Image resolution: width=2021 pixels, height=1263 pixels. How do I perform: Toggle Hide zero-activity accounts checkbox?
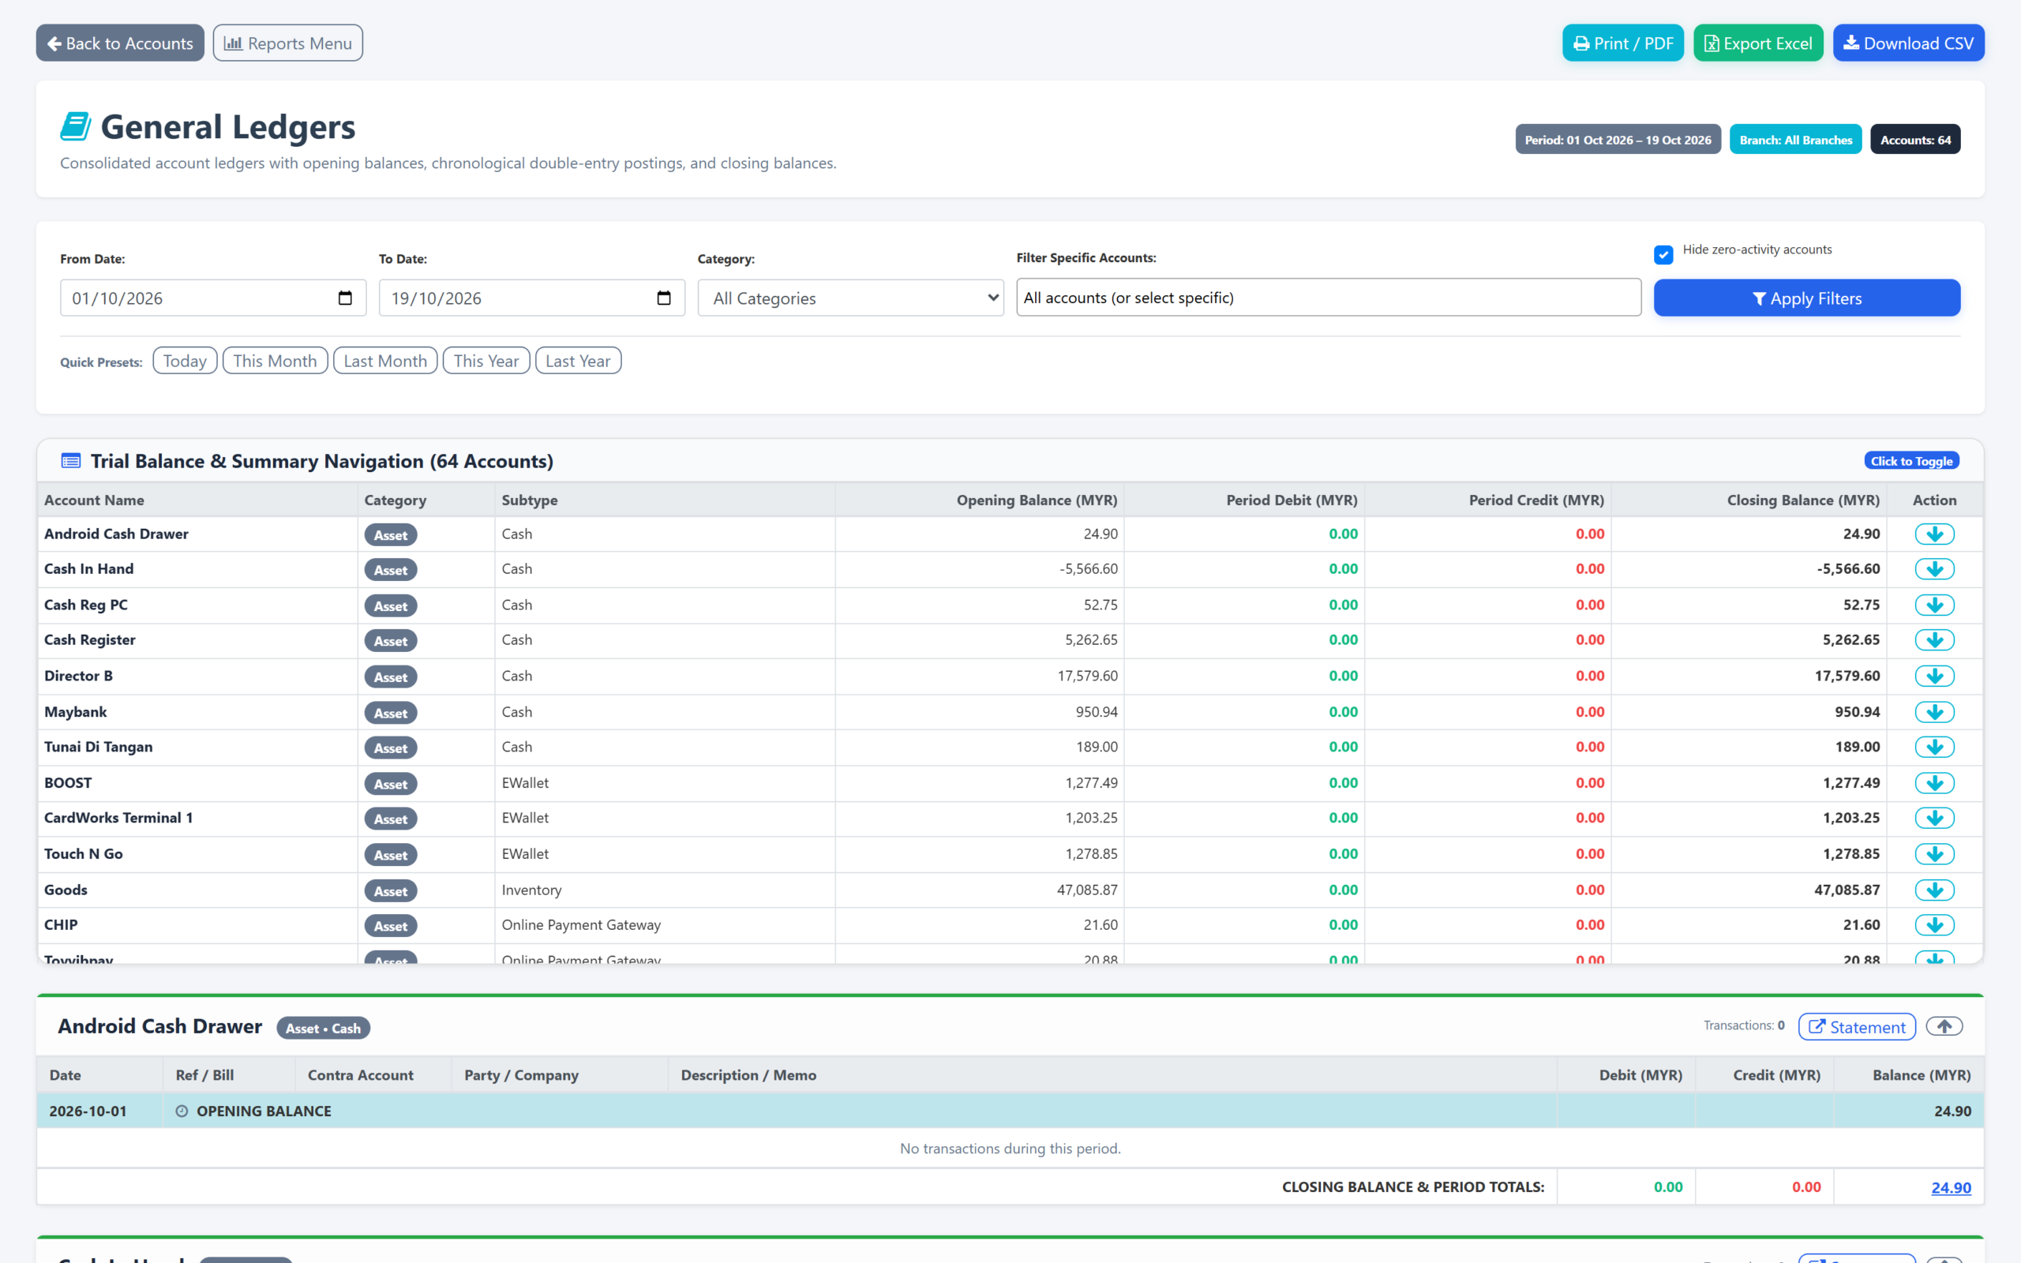tap(1663, 255)
